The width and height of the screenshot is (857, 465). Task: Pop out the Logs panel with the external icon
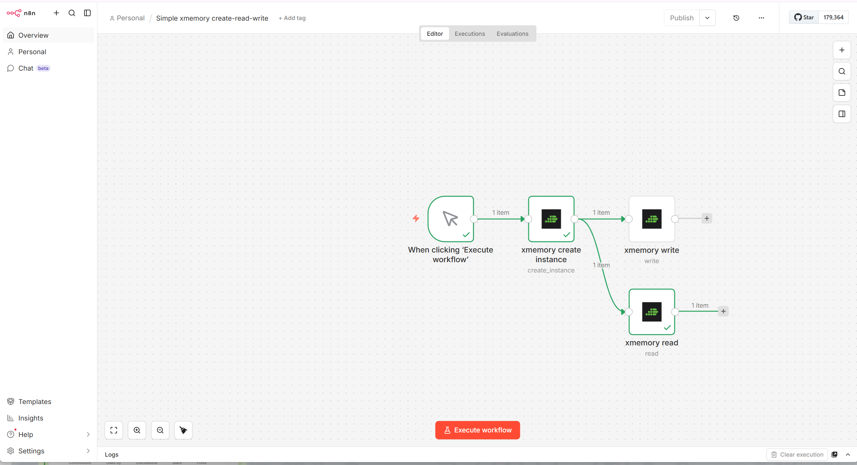(x=835, y=454)
